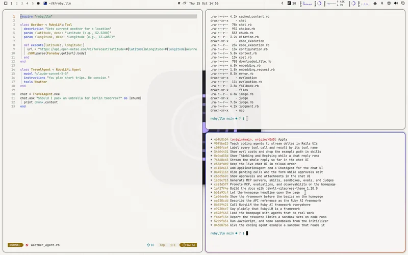Click the lower terminal's ruby_llm main prompt
This screenshot has height=255, width=408.
227,233
